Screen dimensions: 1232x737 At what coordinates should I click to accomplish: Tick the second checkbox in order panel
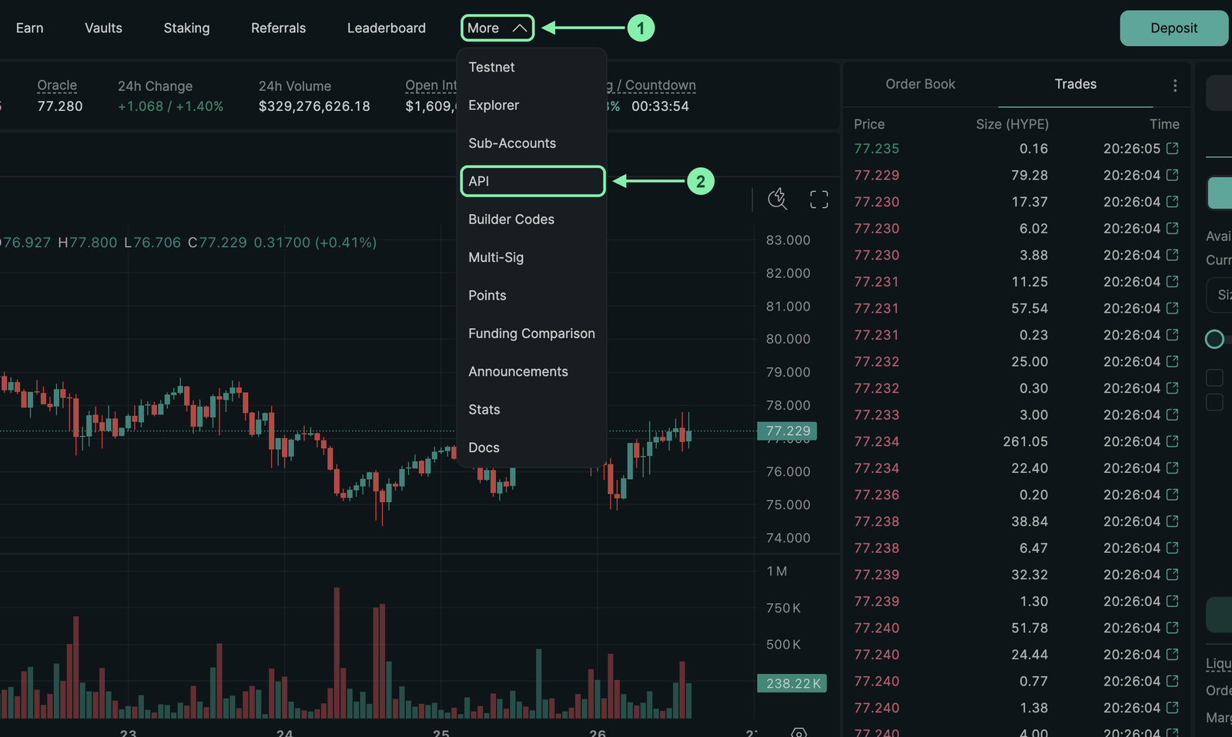click(1214, 402)
